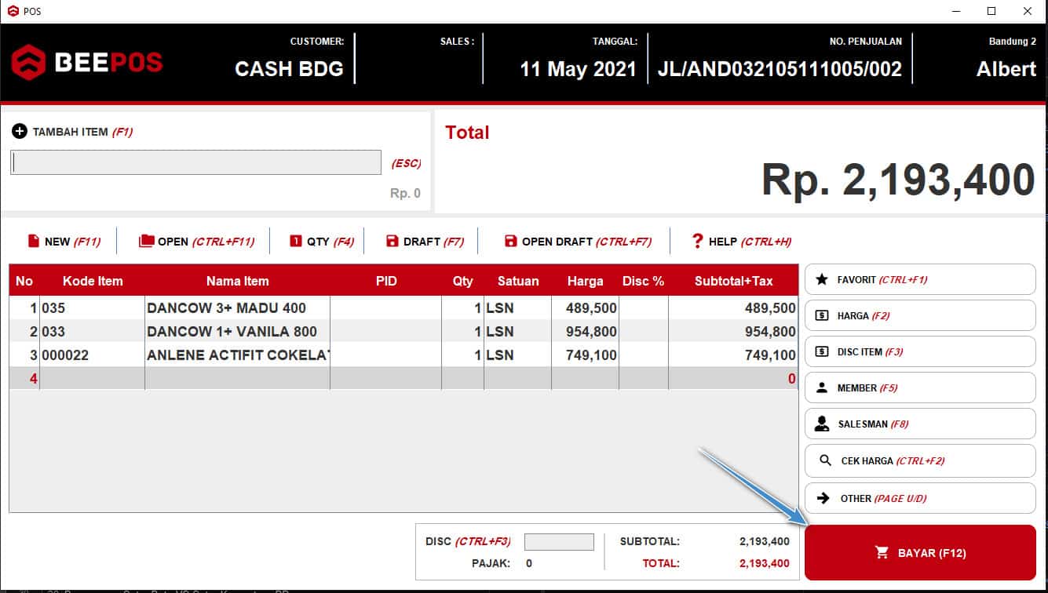1048x593 pixels.
Task: Select the DANCOW 1+ VANILA 800 row
Action: click(x=403, y=331)
